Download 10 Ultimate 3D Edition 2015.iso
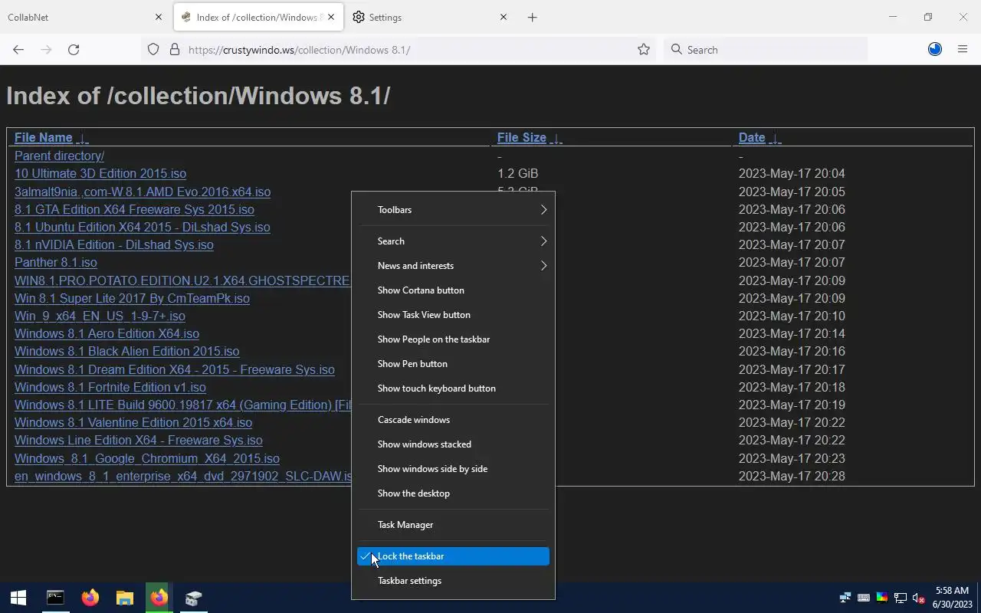This screenshot has height=613, width=981. tap(100, 173)
